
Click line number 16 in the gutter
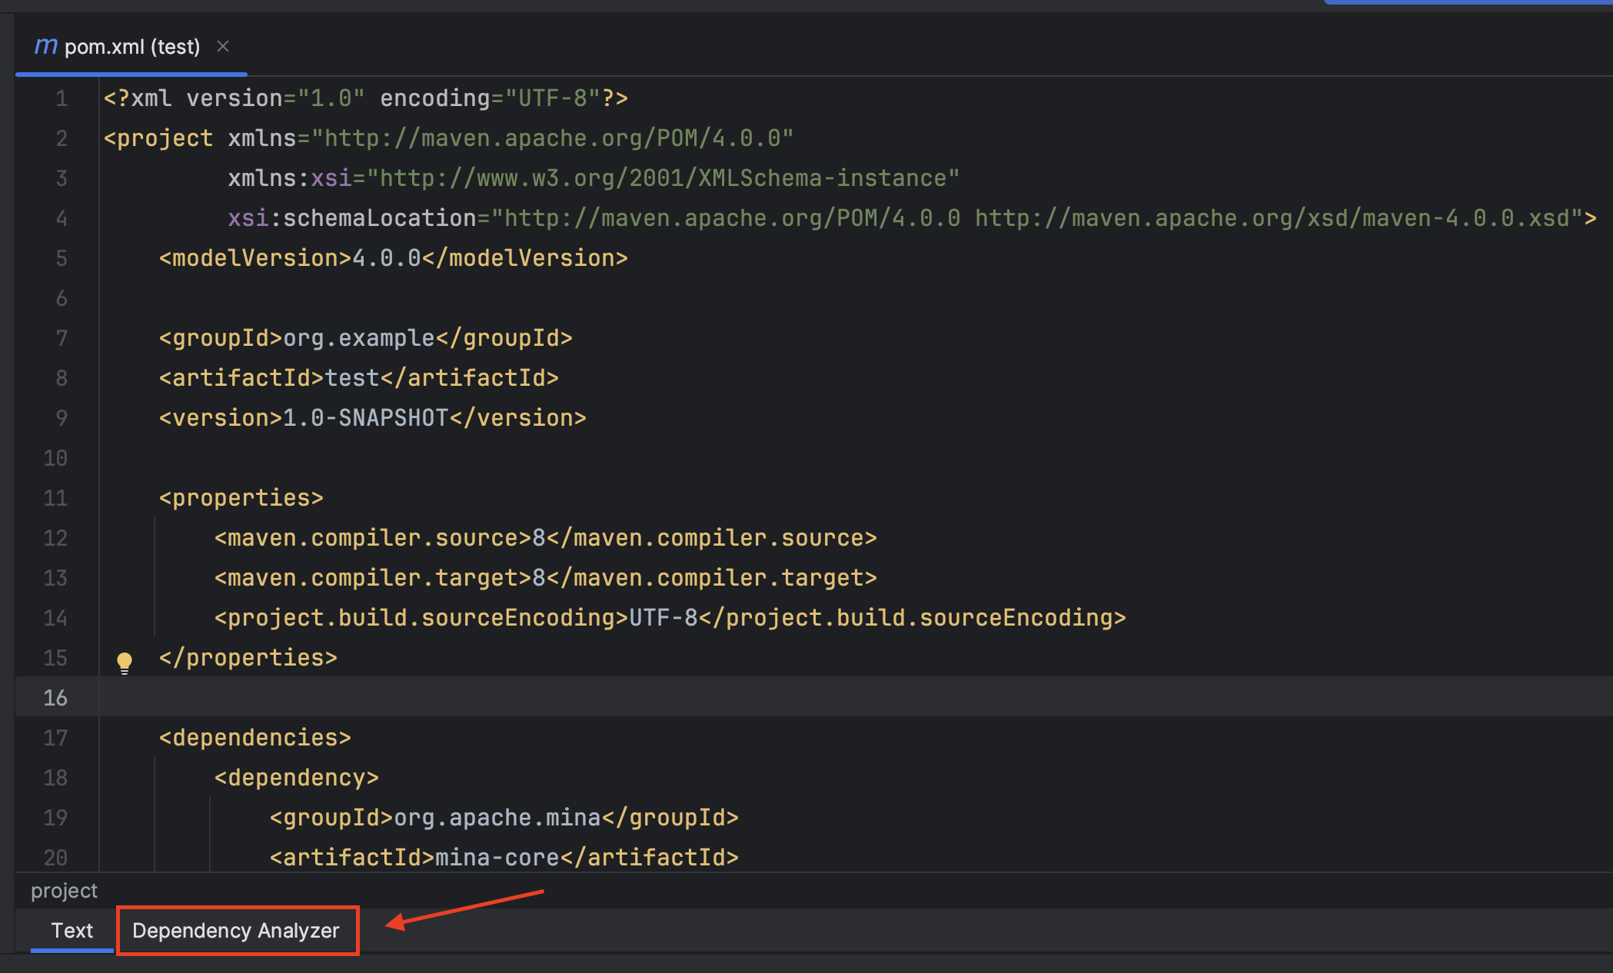[x=55, y=698]
